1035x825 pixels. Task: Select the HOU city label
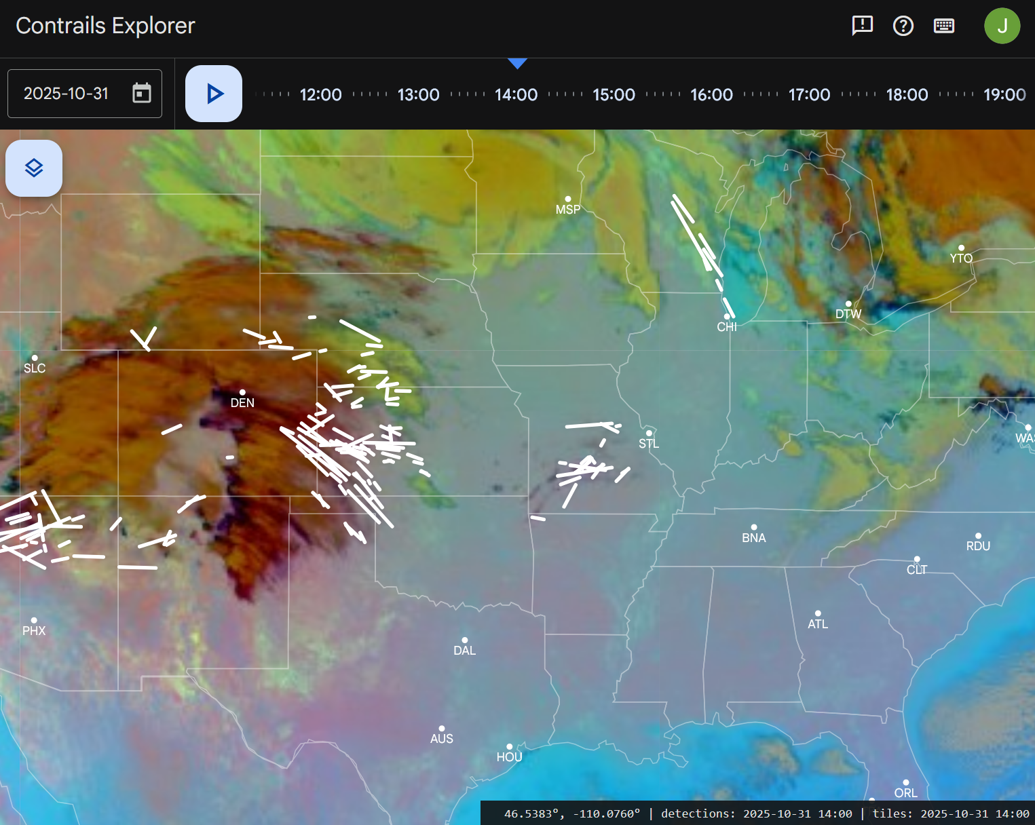click(x=510, y=757)
